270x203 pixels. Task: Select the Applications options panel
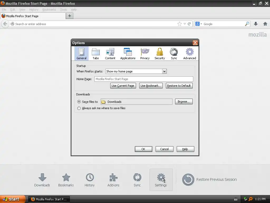(128, 54)
